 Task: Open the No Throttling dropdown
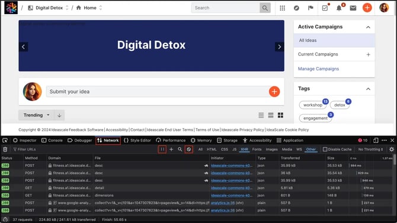pyautogui.click(x=371, y=150)
